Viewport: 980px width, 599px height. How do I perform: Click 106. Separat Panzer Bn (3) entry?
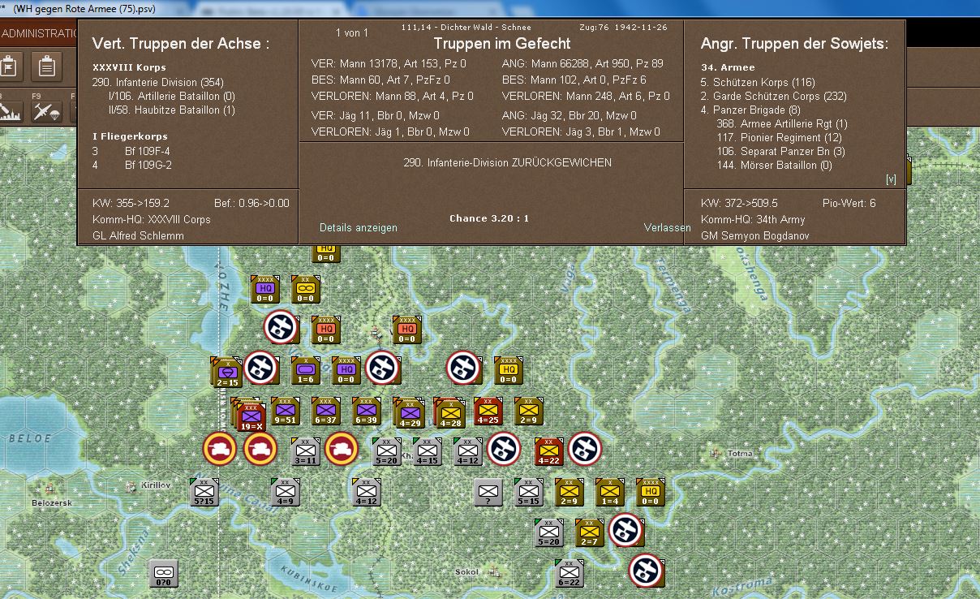pos(780,151)
